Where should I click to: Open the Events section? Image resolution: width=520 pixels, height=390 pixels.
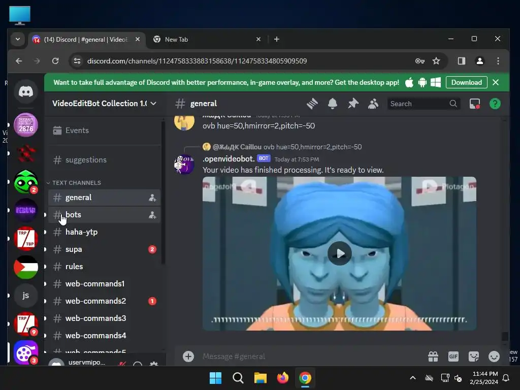(x=104, y=131)
